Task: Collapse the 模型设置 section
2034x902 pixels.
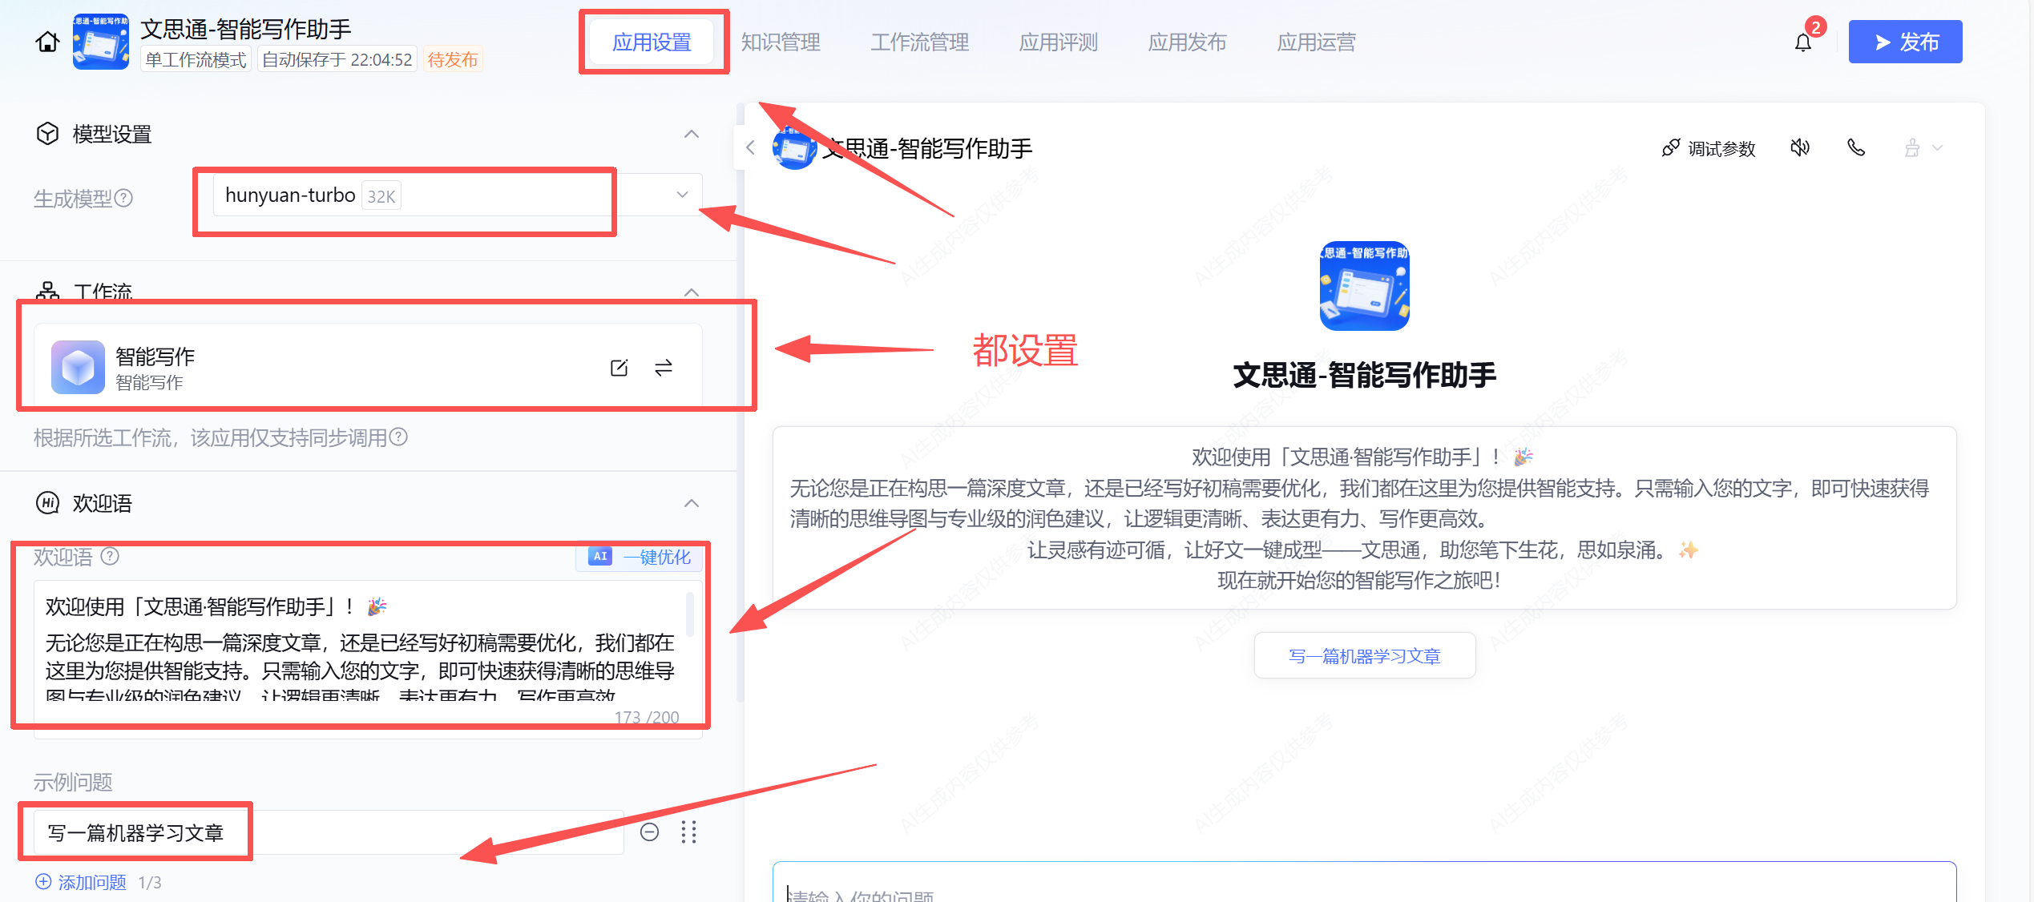Action: (692, 134)
